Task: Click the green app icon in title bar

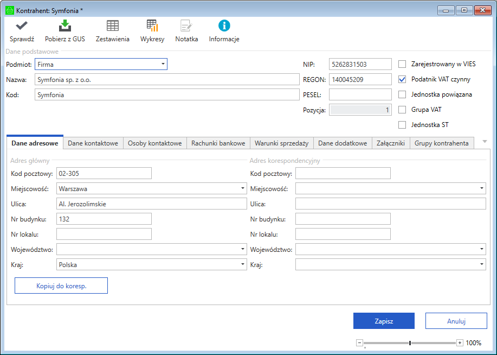Action: (x=10, y=10)
